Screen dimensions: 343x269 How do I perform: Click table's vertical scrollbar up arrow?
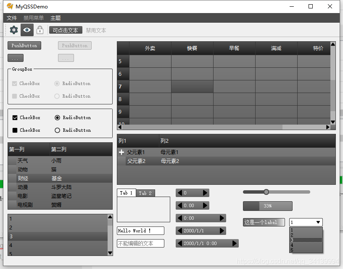[x=333, y=44]
